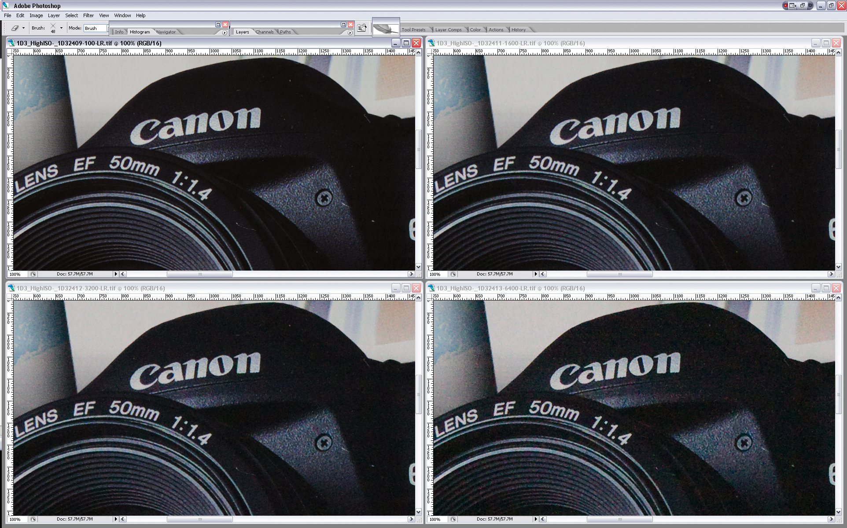The width and height of the screenshot is (847, 528).
Task: Click the status bar icon in 100-LR window
Action: [33, 274]
